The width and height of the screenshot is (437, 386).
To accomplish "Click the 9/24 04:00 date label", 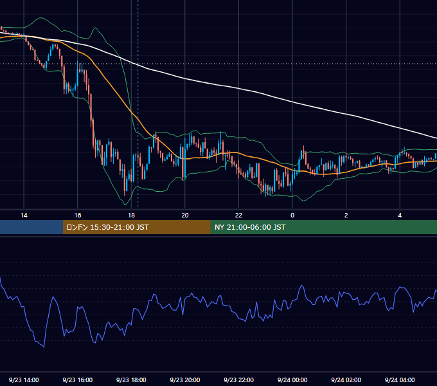I will click(x=400, y=380).
